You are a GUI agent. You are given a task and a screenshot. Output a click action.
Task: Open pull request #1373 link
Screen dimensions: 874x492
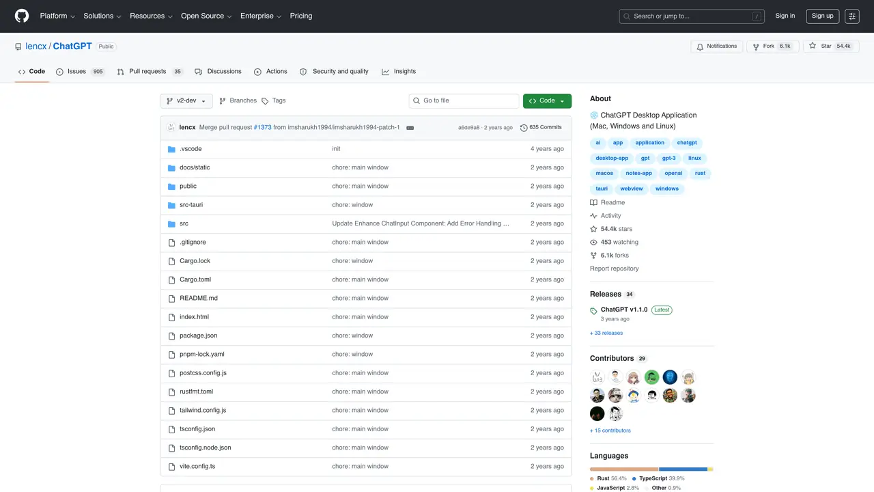[x=262, y=128]
